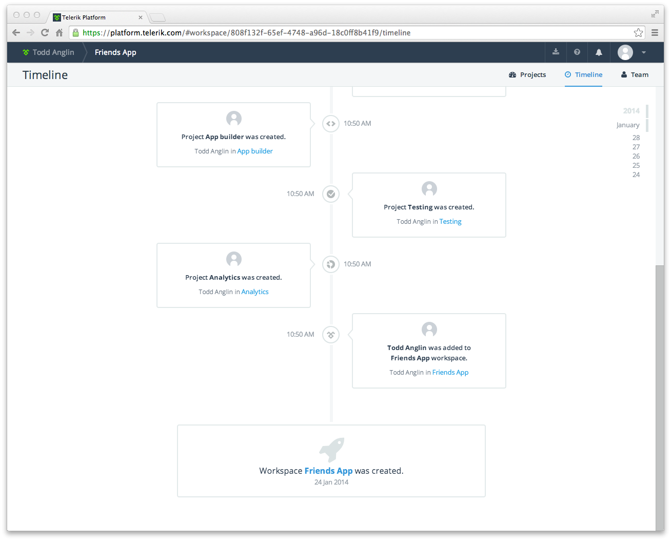Viewport: 671px width, 541px height.
Task: Click 10:50 AM time beside Analytics card
Action: (x=358, y=264)
